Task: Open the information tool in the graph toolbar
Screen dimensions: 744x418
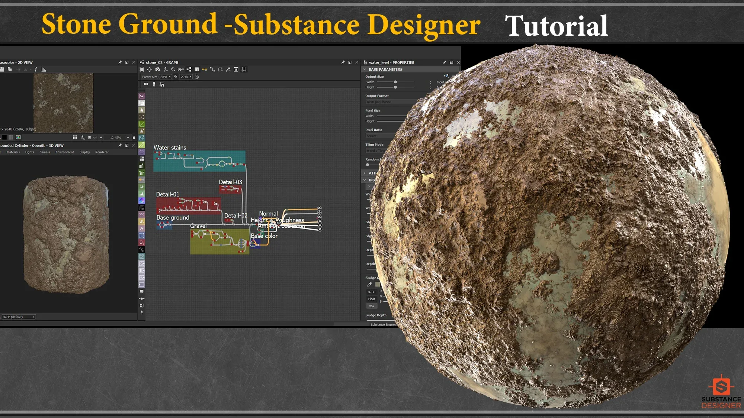Action: (166, 69)
